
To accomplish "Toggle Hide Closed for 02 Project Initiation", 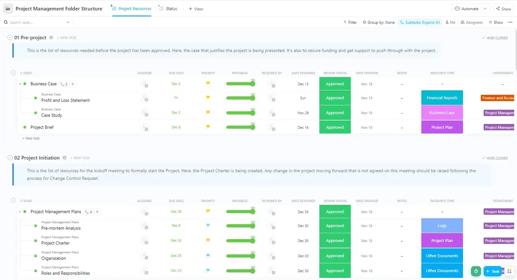I will (495, 158).
